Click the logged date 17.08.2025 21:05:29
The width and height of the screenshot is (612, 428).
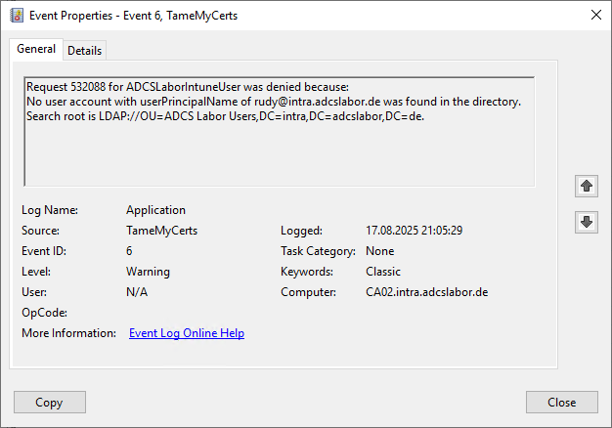point(415,231)
